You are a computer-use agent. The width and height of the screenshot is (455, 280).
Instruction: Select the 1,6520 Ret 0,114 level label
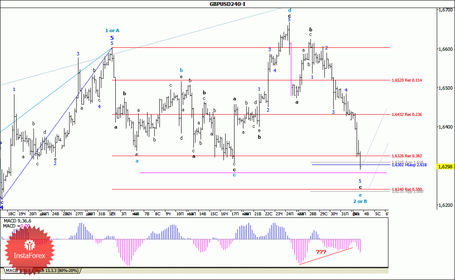407,80
